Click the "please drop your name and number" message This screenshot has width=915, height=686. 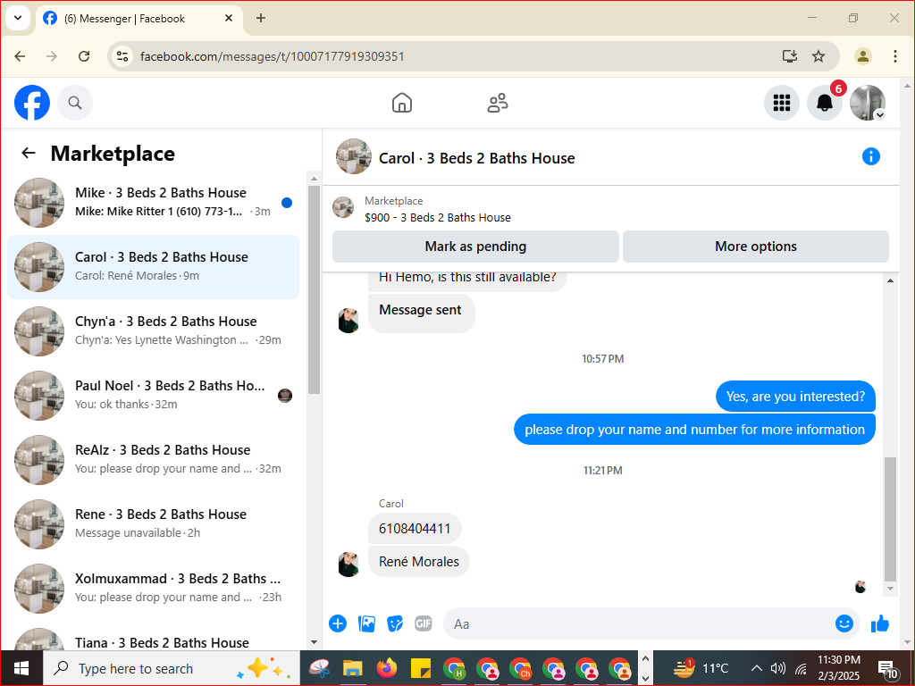click(694, 430)
